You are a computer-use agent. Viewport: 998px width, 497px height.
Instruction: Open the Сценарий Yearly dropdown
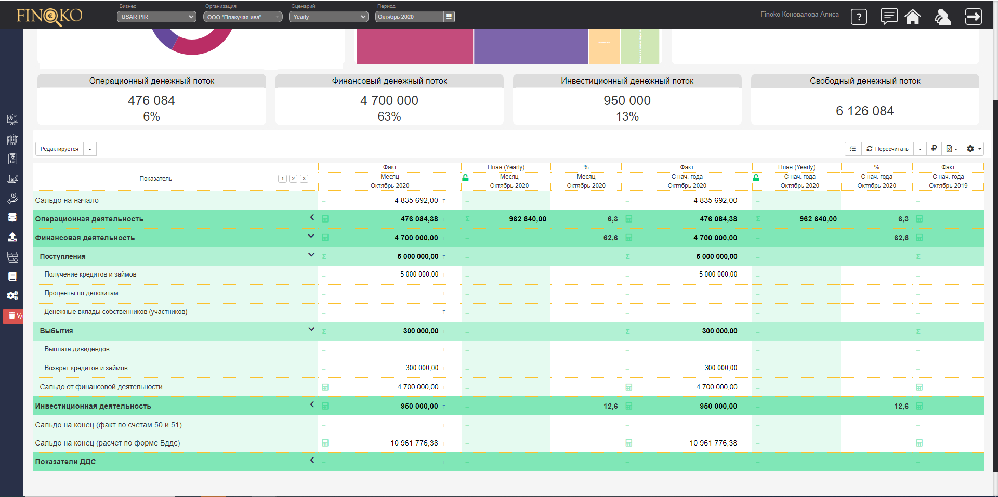click(x=329, y=17)
